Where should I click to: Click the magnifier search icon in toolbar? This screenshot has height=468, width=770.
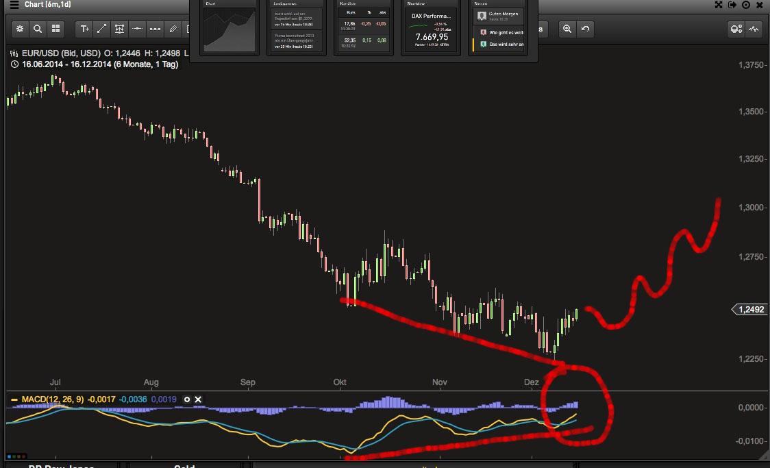(38, 29)
